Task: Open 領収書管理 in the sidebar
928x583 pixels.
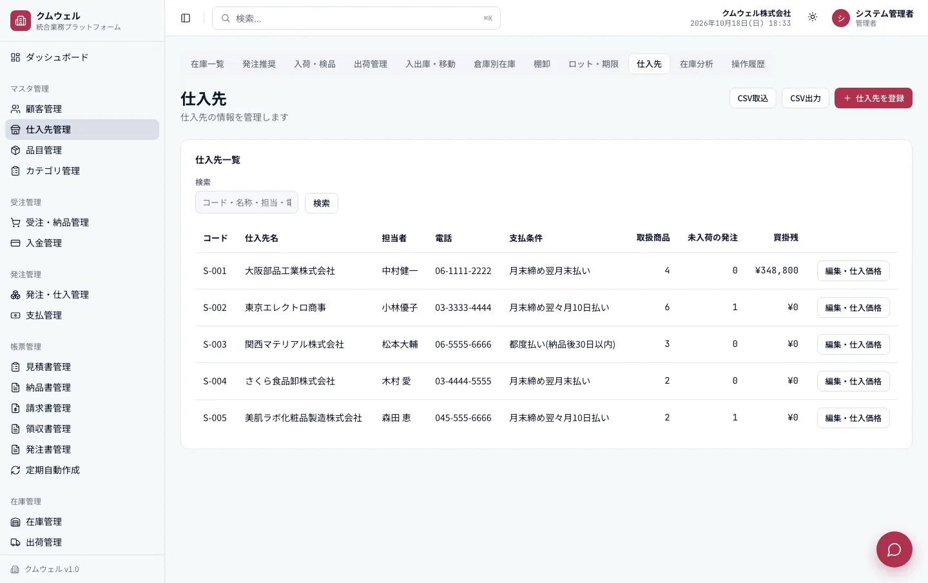Action: [82, 429]
